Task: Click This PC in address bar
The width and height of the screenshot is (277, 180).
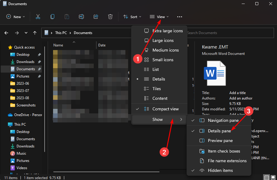Action: pyautogui.click(x=61, y=33)
